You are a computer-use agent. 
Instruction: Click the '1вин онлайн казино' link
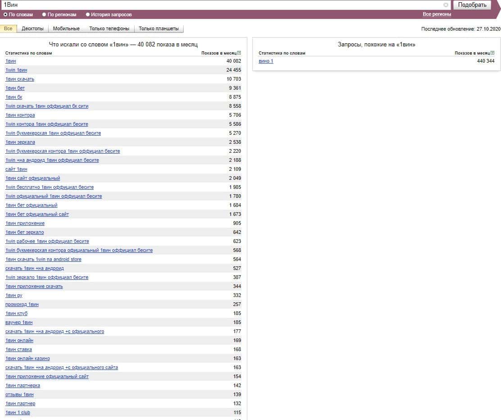(x=27, y=359)
